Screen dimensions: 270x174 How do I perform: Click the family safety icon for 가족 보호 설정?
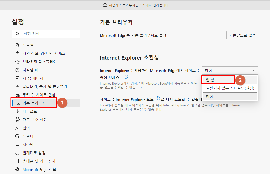point(17,120)
